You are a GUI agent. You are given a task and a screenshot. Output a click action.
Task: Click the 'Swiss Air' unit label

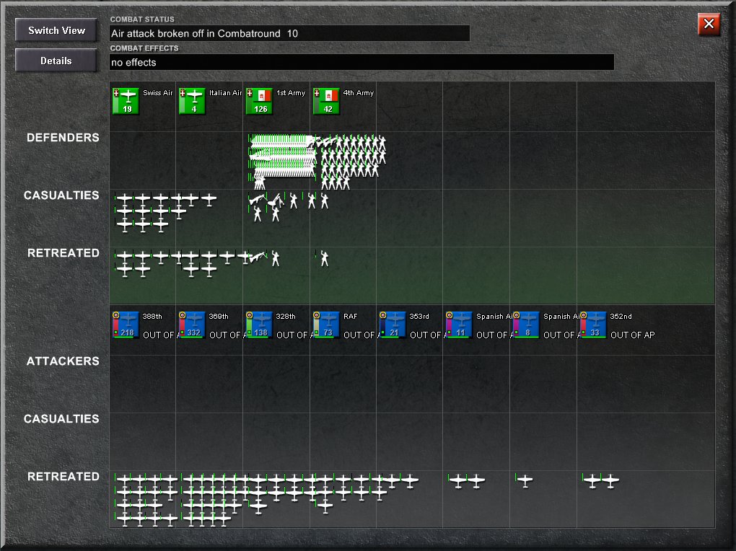(x=158, y=93)
